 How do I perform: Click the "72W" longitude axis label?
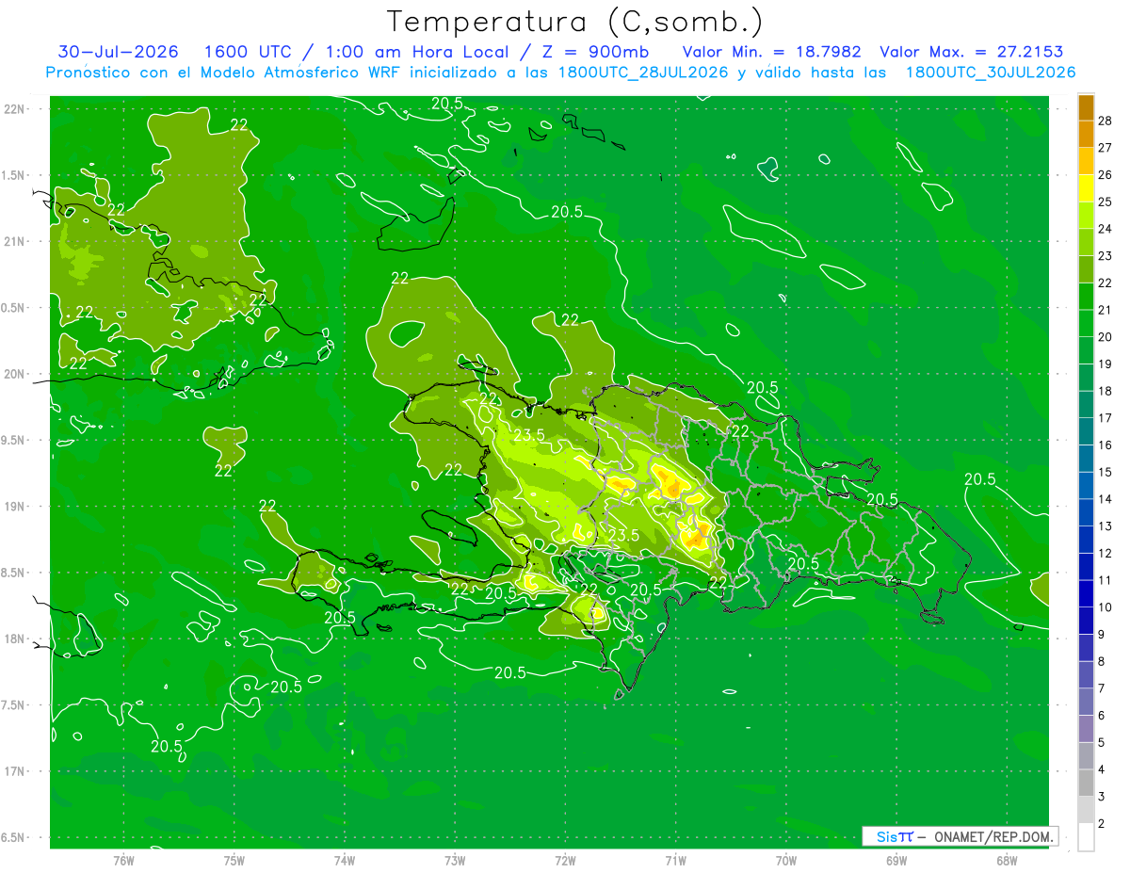(x=565, y=860)
